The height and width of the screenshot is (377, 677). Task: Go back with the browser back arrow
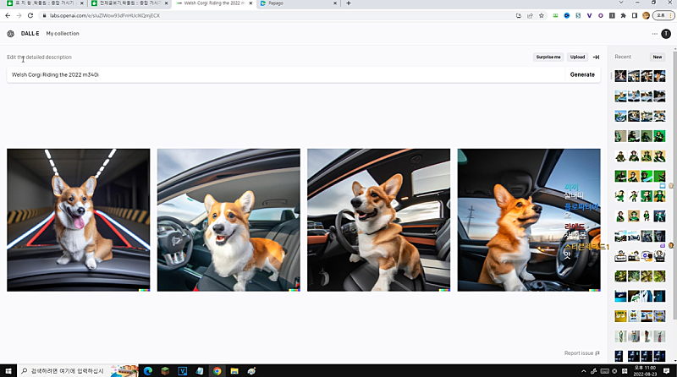[x=7, y=15]
